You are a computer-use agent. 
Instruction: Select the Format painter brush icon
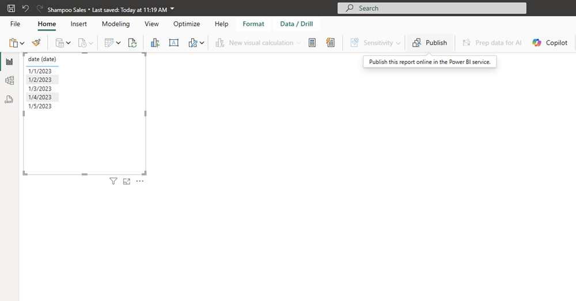click(36, 43)
